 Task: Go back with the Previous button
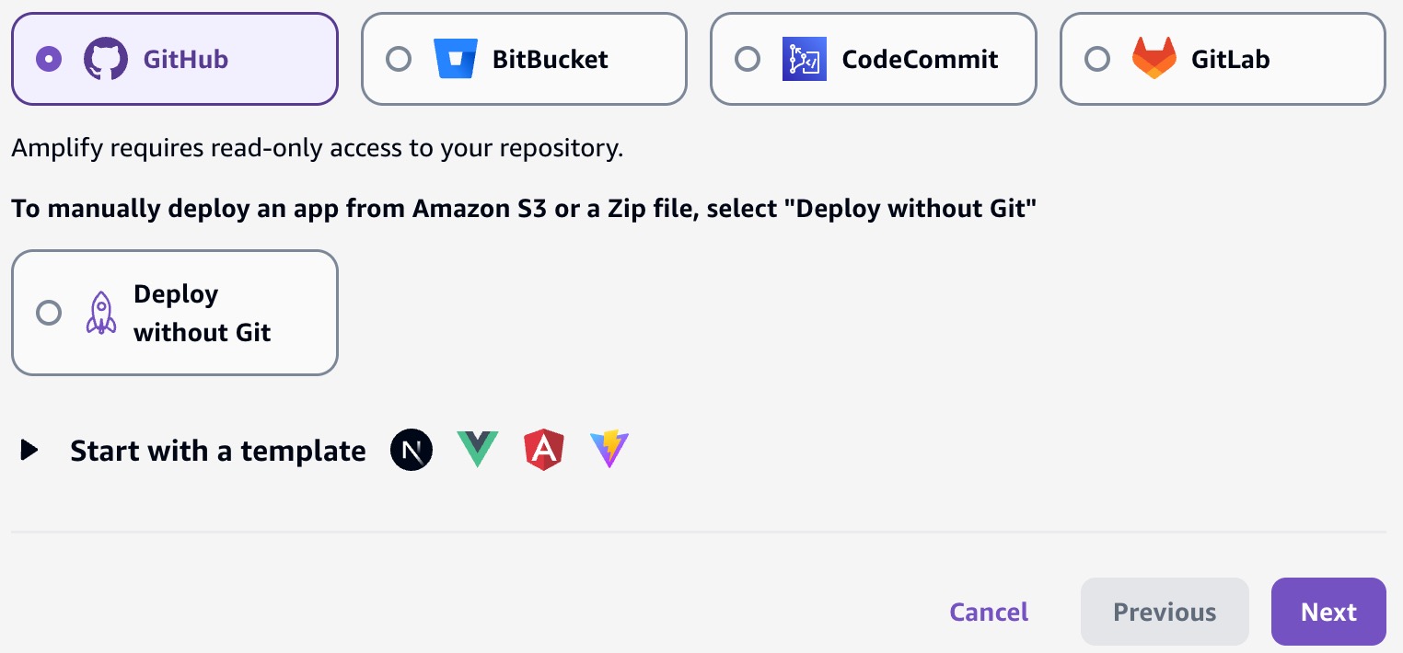click(1165, 612)
